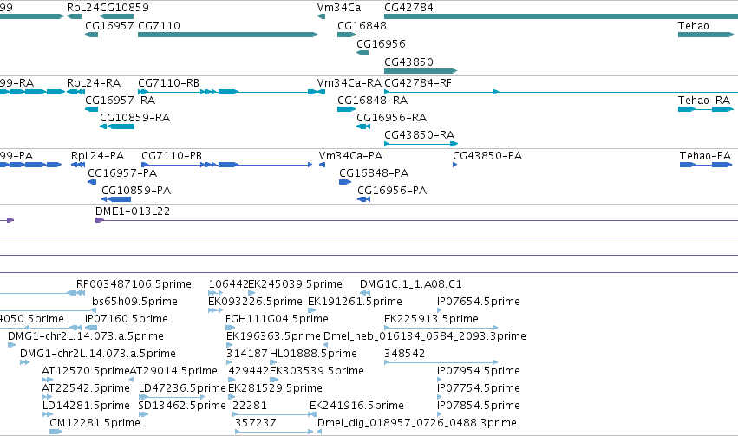Click the IP07854.5prime EST label
Image resolution: width=738 pixels, height=436 pixels.
coord(479,406)
